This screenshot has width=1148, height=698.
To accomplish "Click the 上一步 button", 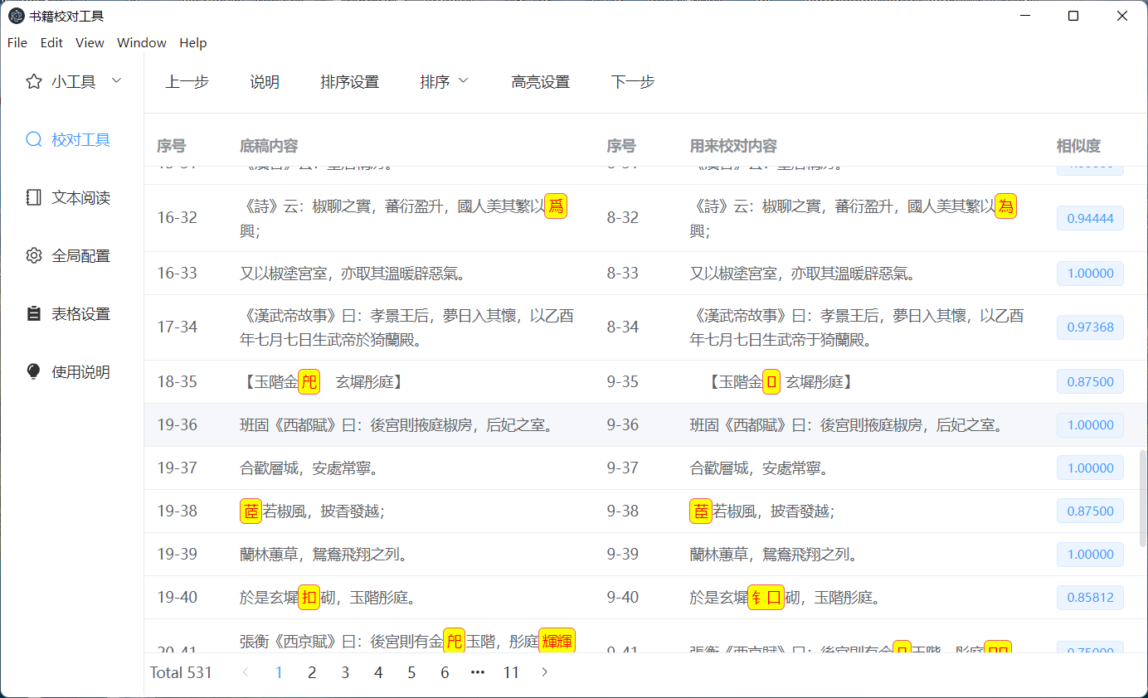I will (x=187, y=81).
